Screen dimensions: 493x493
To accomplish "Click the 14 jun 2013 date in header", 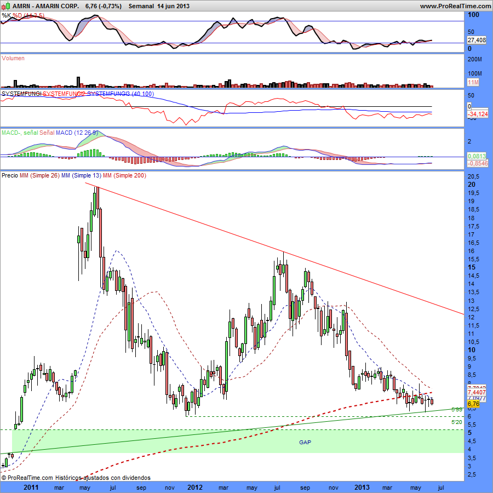I will pyautogui.click(x=173, y=6).
